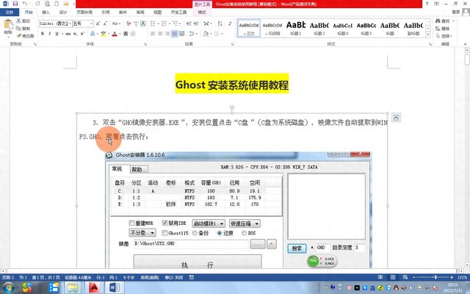Click the numbered list icon
The width and height of the screenshot is (470, 294).
(164, 24)
